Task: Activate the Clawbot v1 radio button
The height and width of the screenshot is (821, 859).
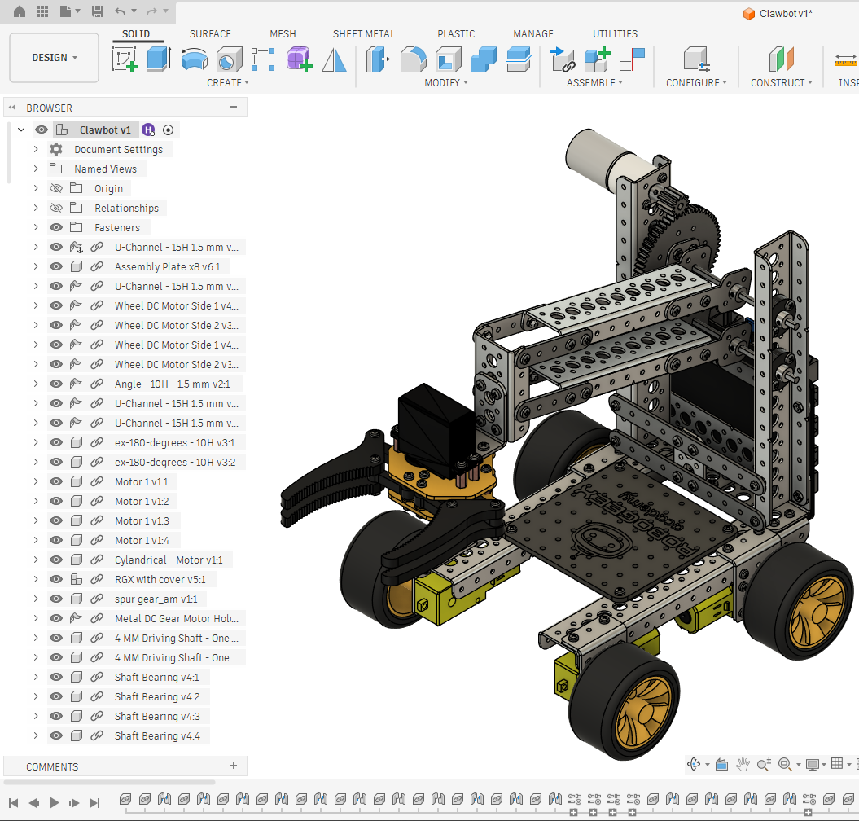Action: tap(169, 130)
